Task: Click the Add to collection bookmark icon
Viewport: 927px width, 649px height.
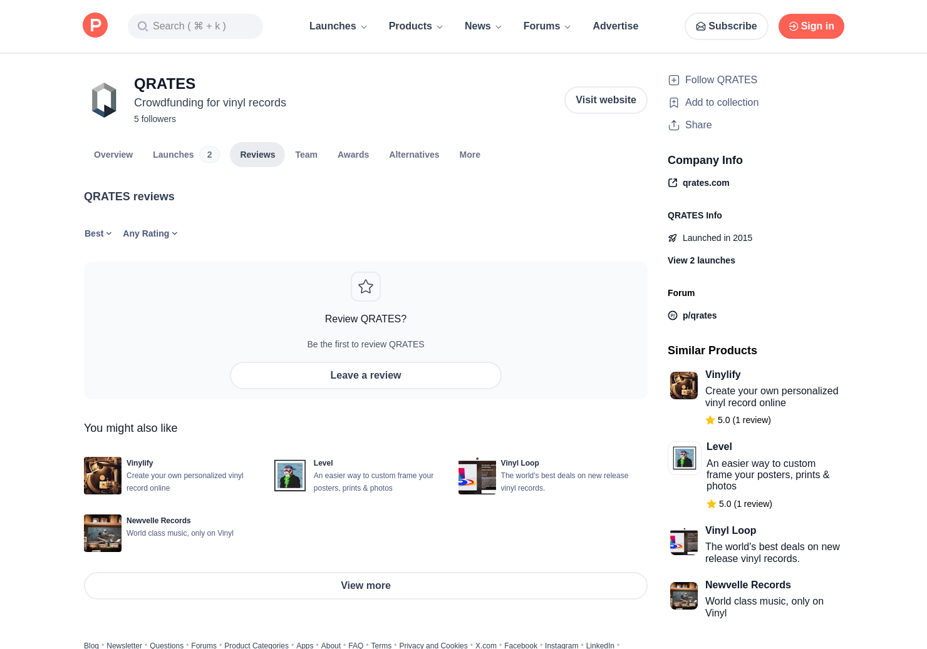Action: 674,103
